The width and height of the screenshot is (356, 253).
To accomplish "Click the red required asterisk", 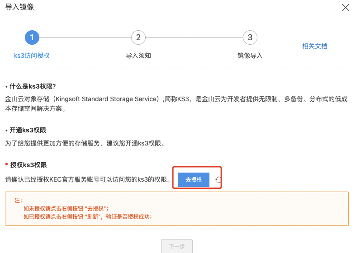I will click(6, 165).
